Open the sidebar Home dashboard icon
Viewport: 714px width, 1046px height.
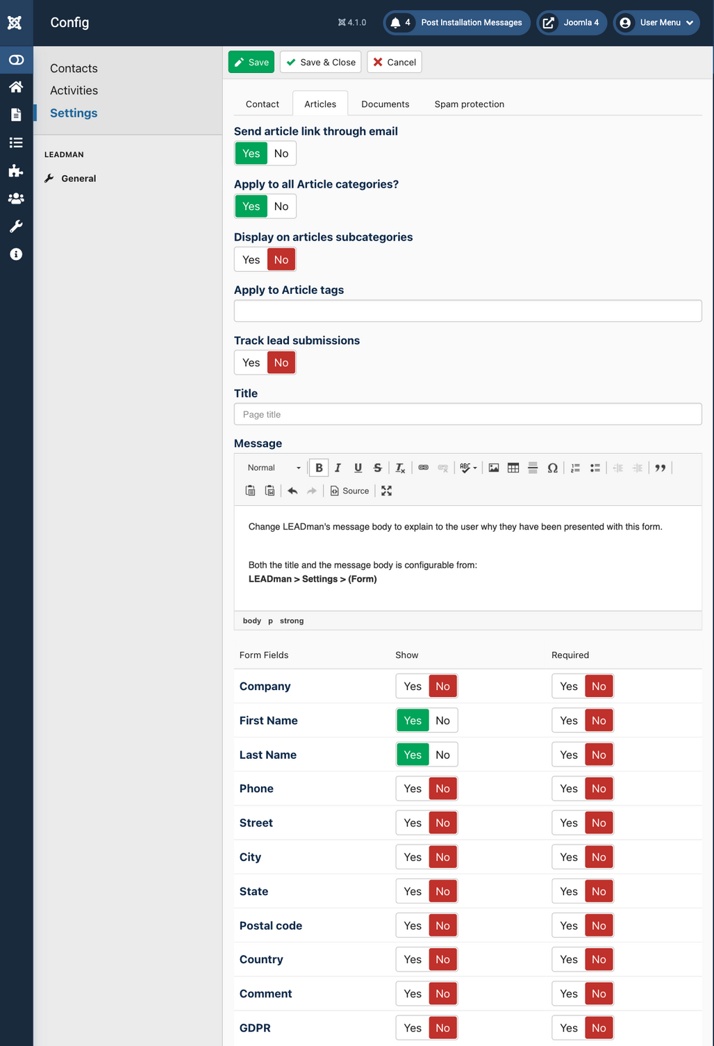[x=16, y=87]
